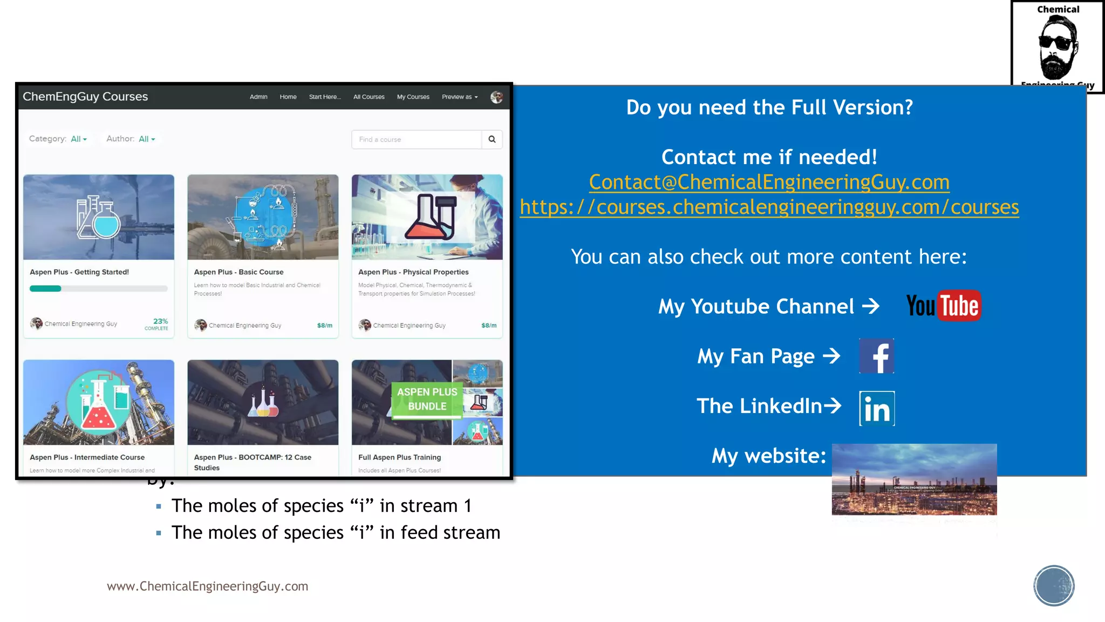Click the LinkedIn logo icon
1105x622 pixels.
tap(877, 408)
